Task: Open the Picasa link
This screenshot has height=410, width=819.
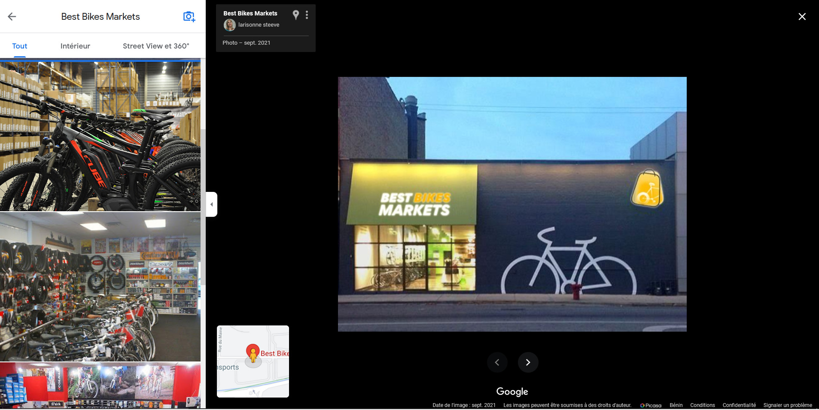Action: point(651,405)
